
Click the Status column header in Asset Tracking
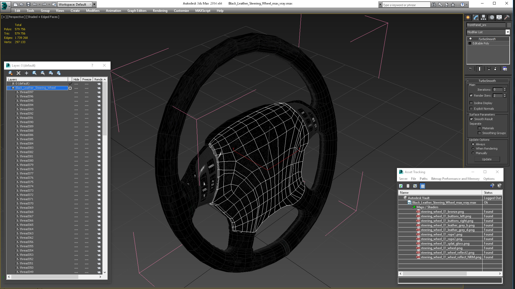point(492,193)
